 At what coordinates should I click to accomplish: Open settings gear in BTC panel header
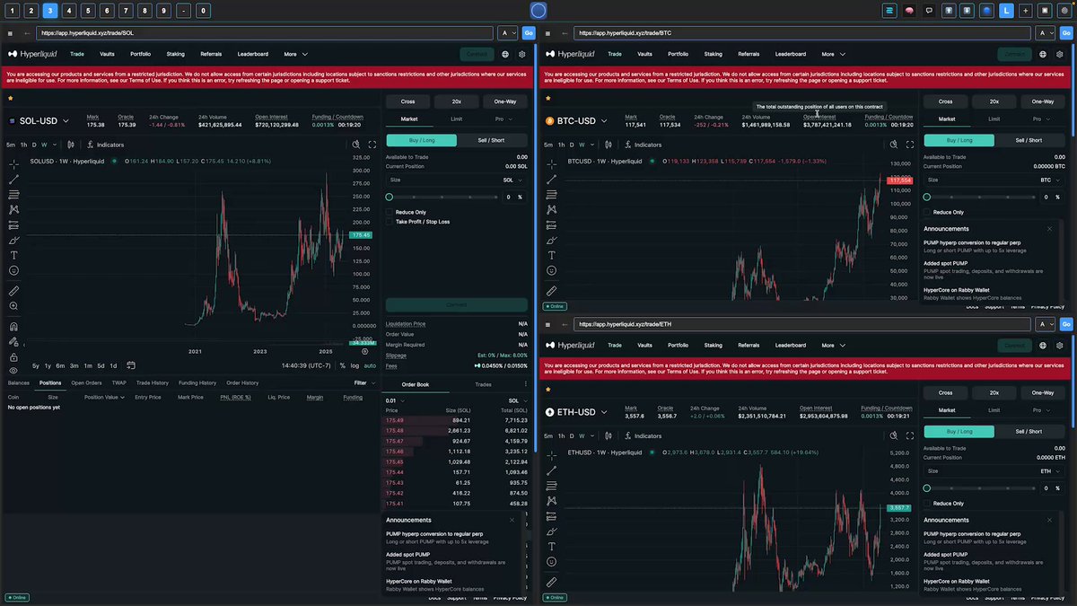point(1060,54)
